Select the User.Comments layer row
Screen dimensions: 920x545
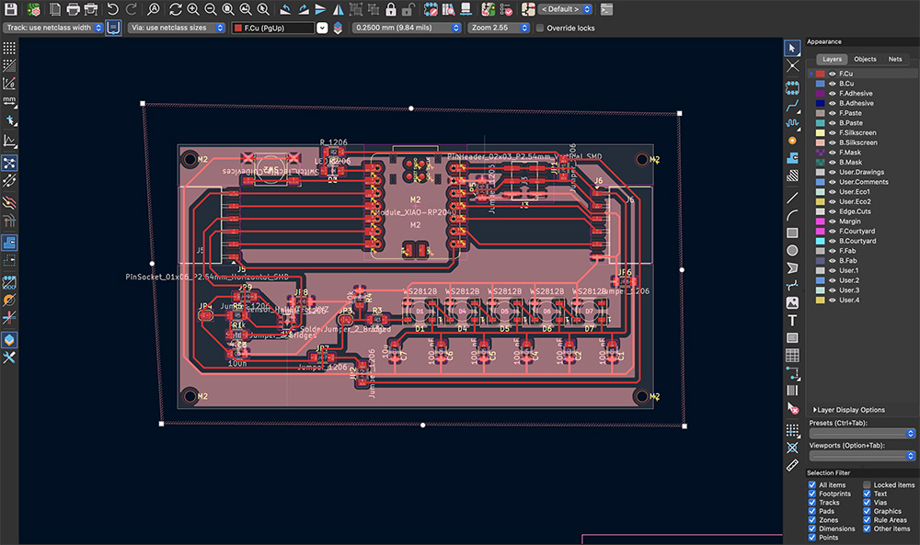pos(861,182)
